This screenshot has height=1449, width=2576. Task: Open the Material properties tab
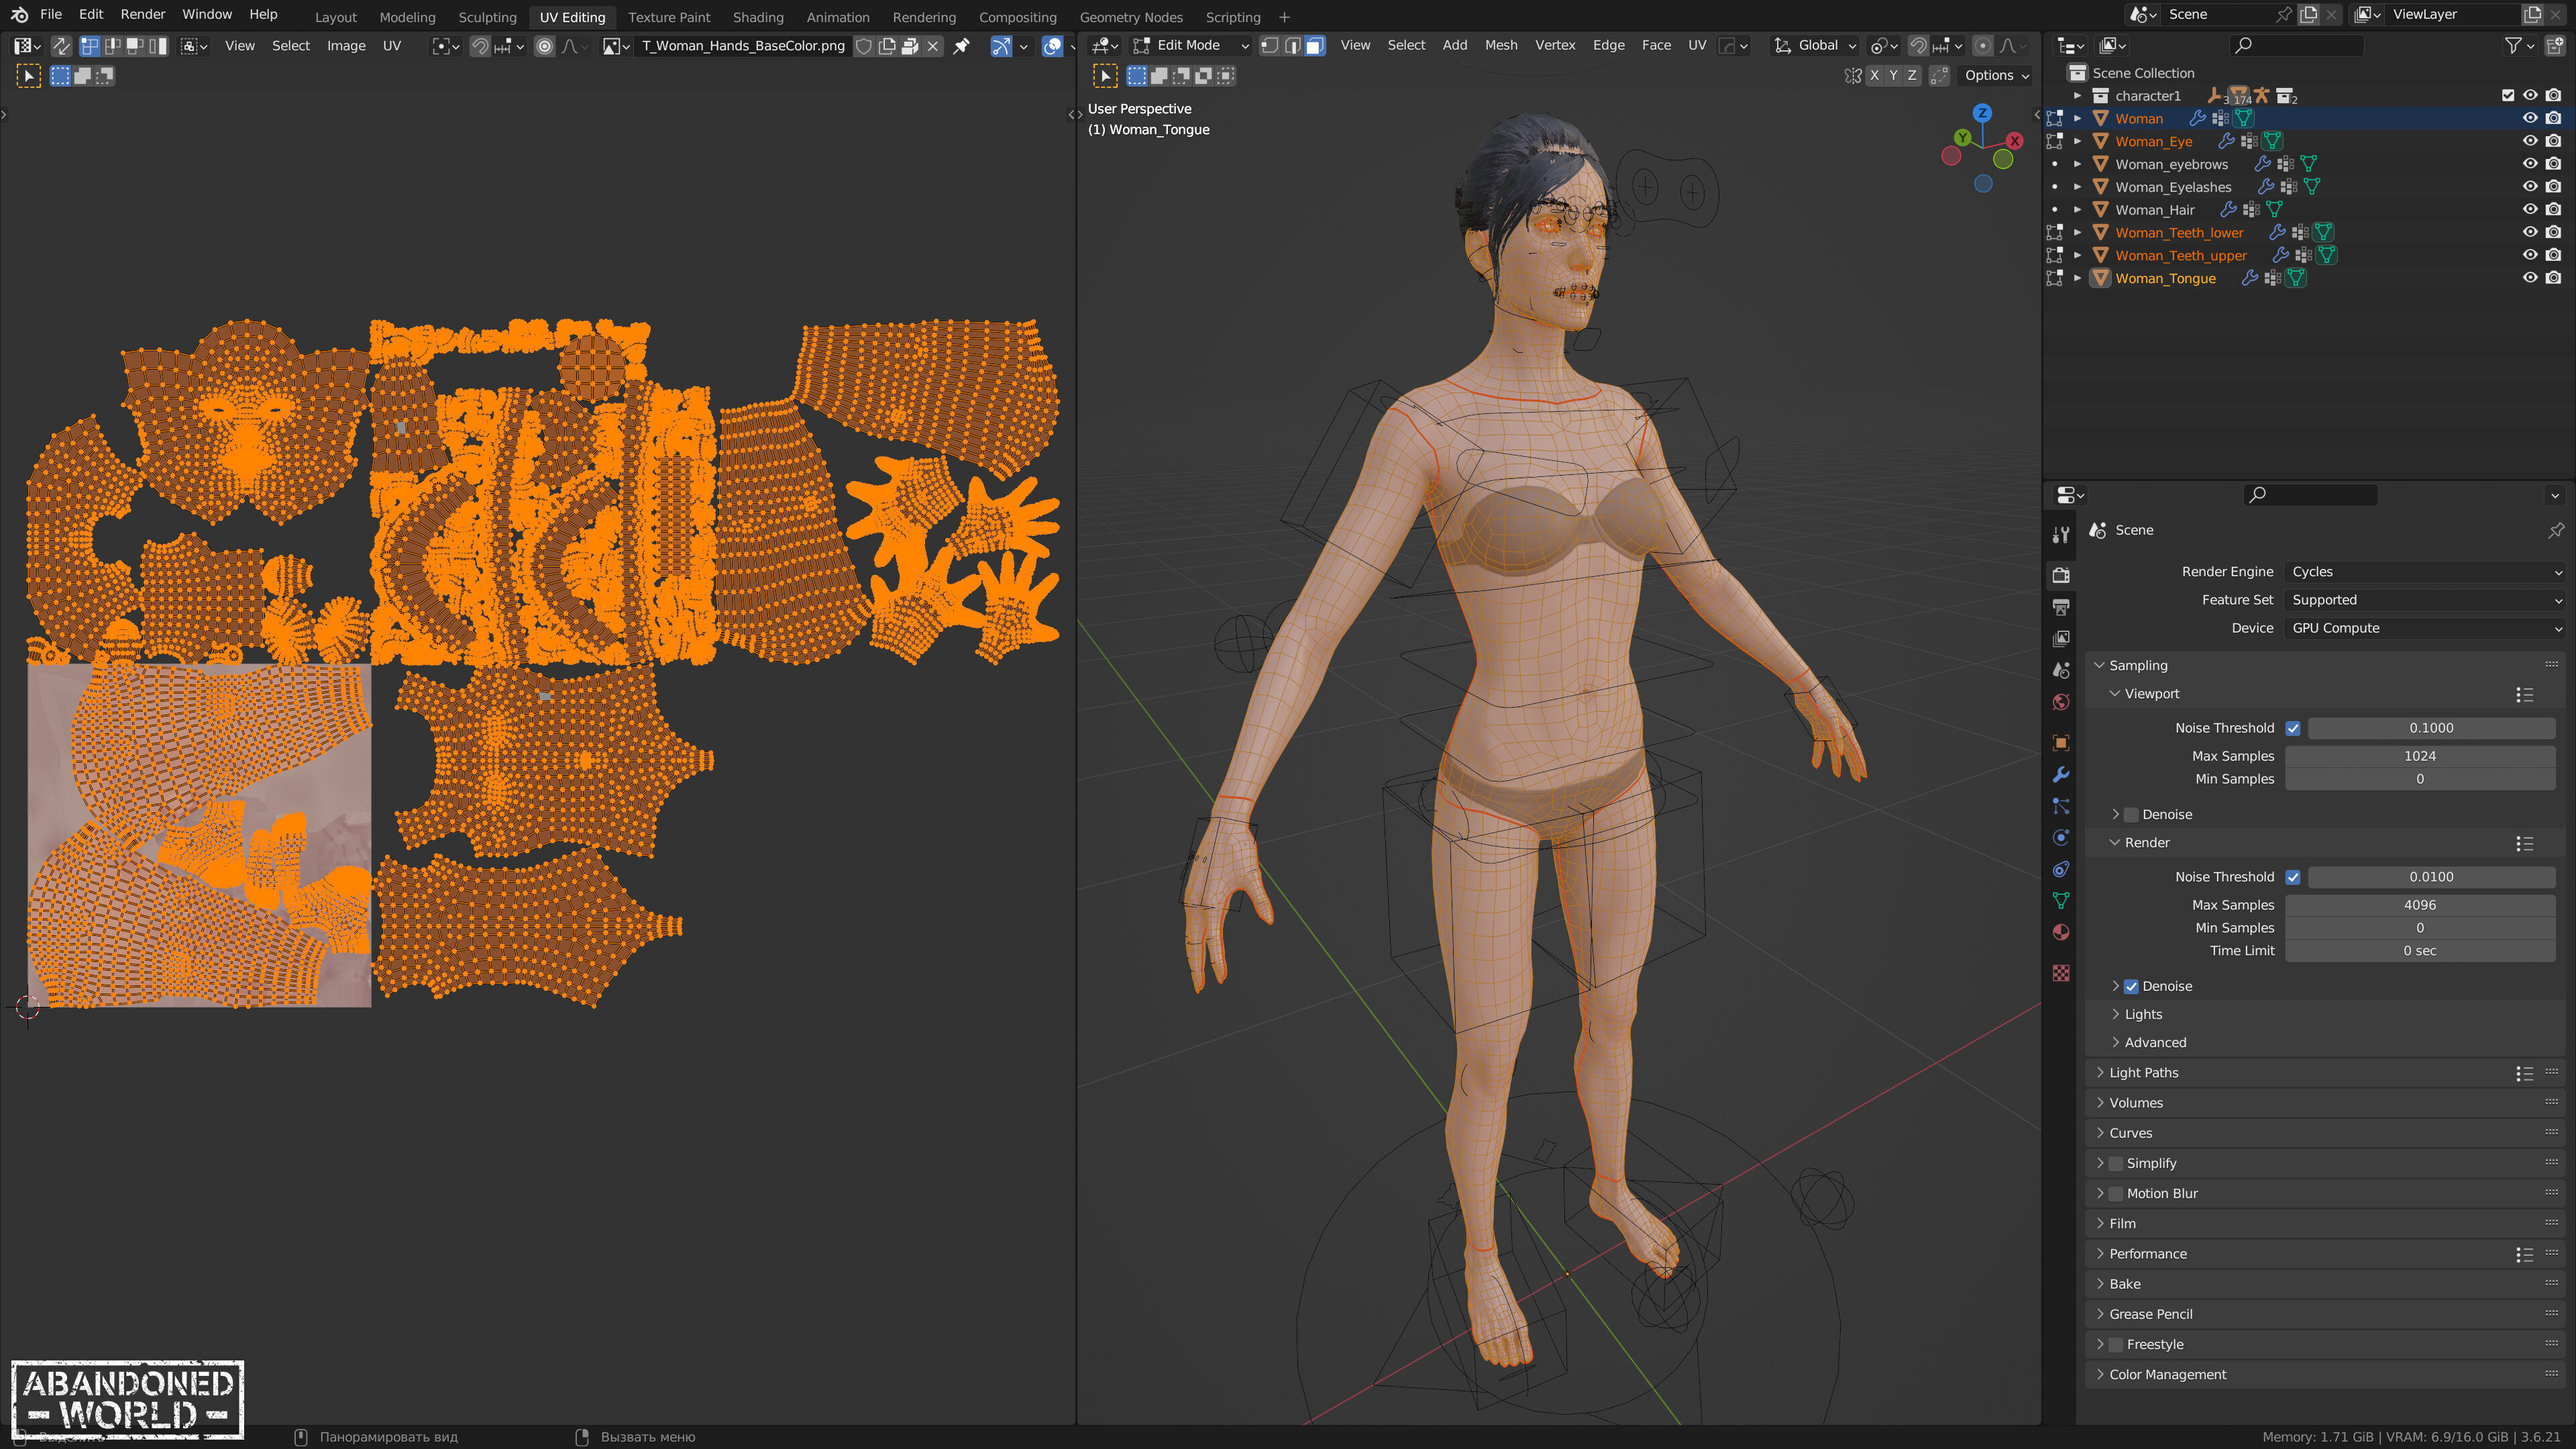coord(2061,932)
